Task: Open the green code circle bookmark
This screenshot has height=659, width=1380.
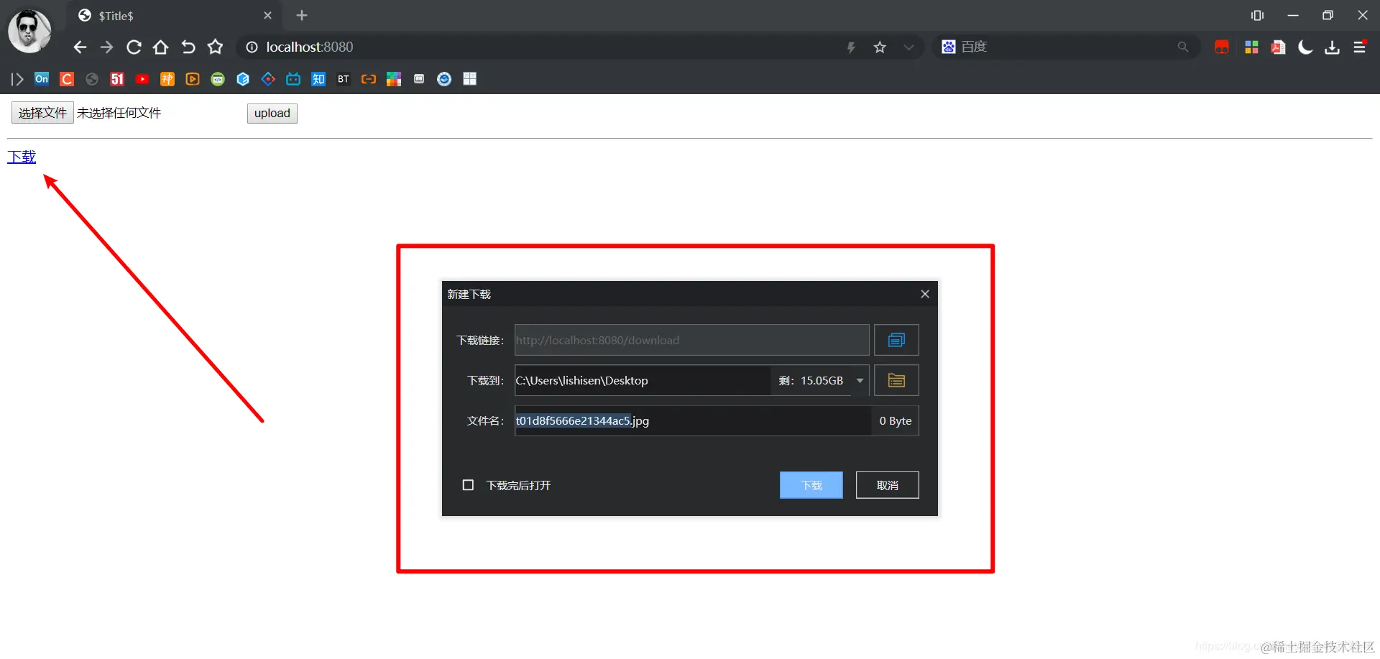Action: 218,79
